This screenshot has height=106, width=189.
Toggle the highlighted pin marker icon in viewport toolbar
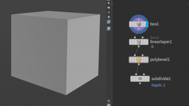pyautogui.click(x=109, y=28)
